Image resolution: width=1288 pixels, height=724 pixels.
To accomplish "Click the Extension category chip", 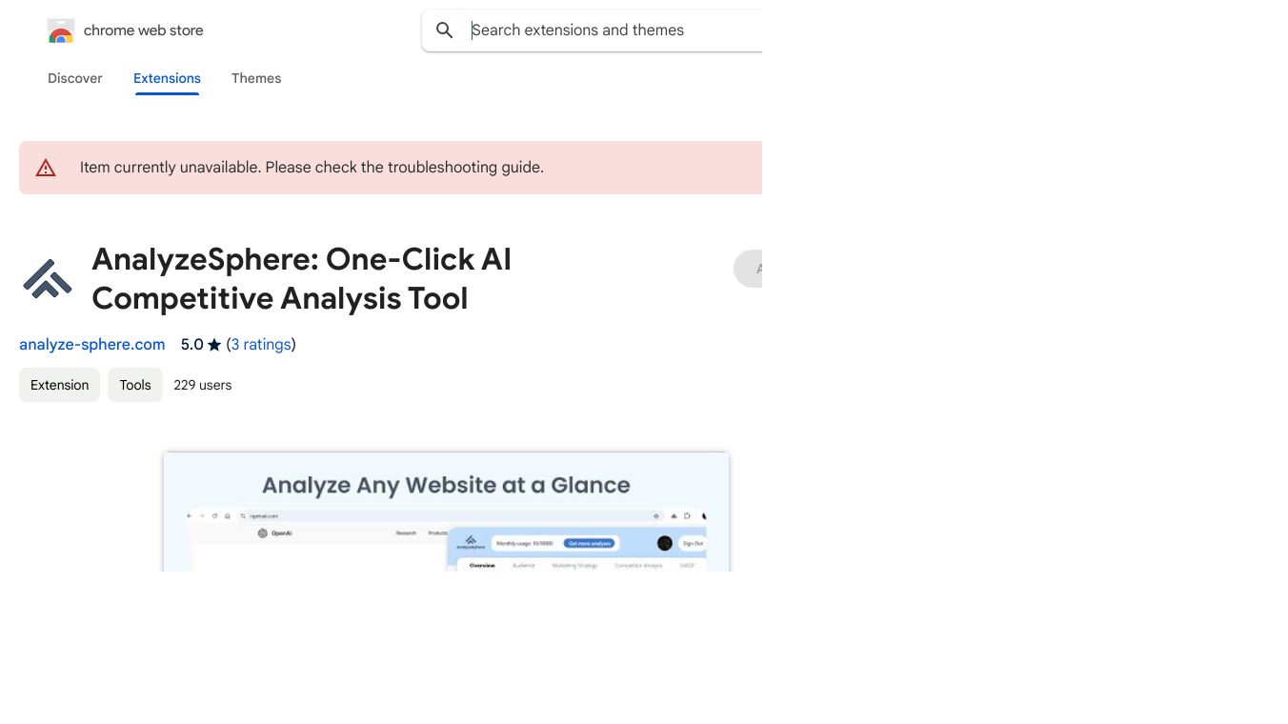I will (59, 385).
